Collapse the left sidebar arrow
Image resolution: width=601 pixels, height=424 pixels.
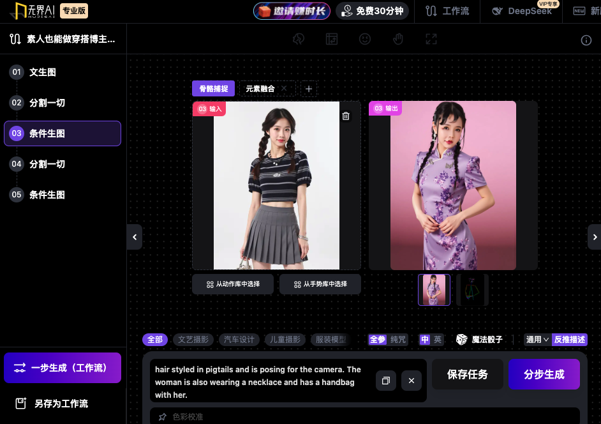tap(134, 237)
